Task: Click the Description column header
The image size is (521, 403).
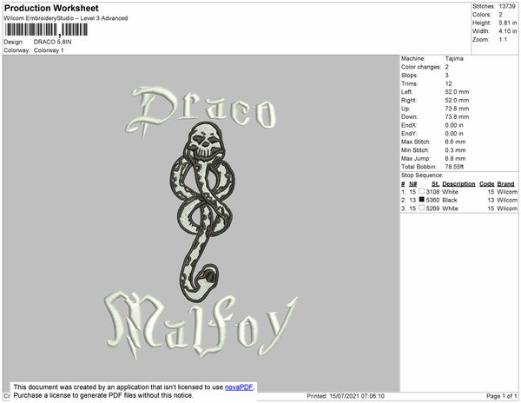Action: pos(458,184)
